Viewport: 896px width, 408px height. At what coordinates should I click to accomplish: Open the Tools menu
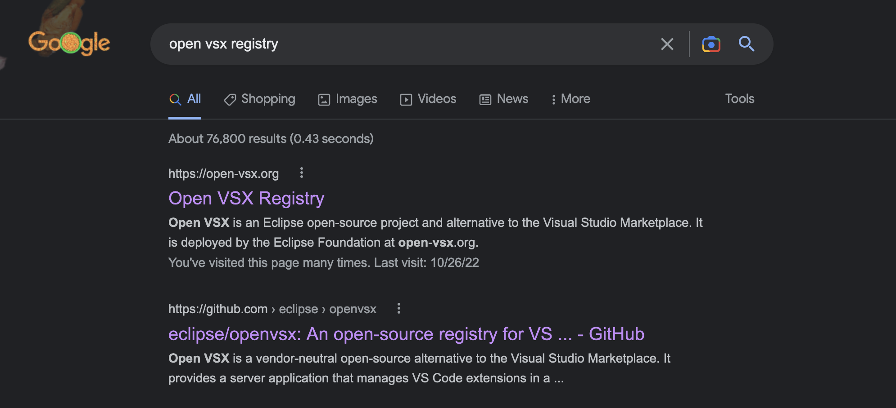click(x=740, y=99)
